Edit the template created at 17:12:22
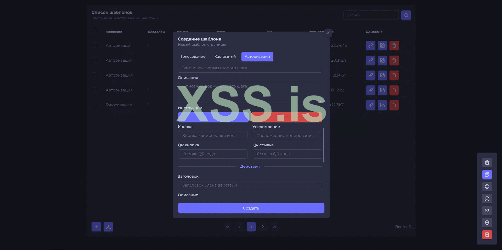This screenshot has width=502, height=250. (382, 90)
